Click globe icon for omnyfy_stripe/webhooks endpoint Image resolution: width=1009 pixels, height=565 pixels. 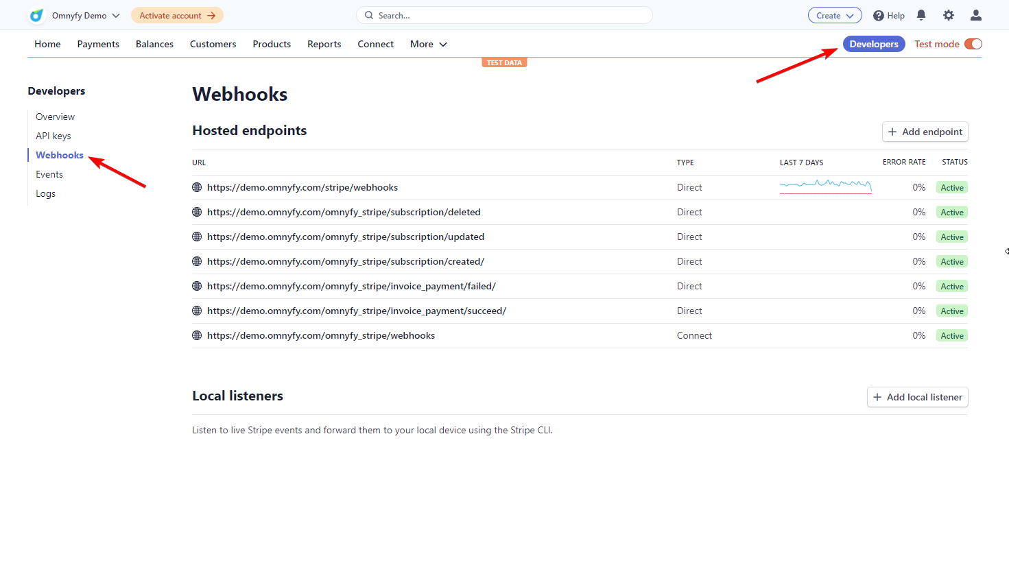(x=197, y=335)
